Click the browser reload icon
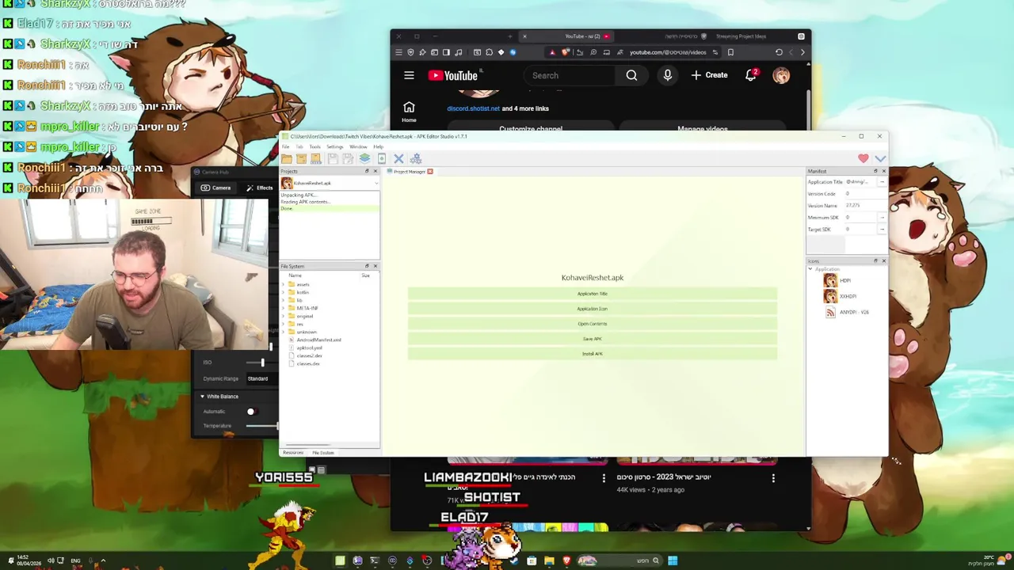Image resolution: width=1014 pixels, height=570 pixels. 779,52
